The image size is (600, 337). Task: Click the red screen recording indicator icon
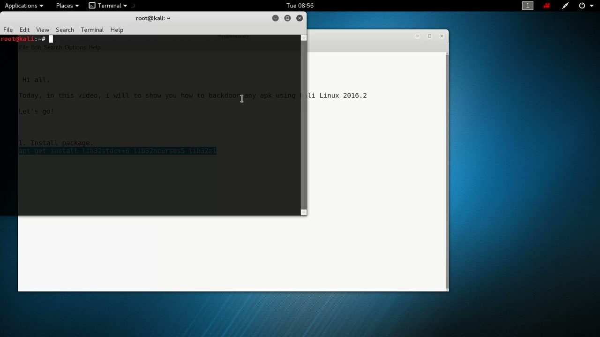pos(547,6)
